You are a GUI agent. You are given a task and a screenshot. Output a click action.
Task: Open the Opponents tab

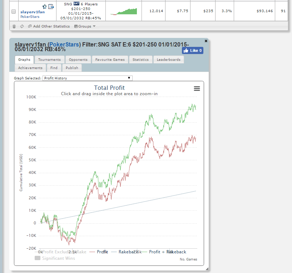(x=78, y=60)
